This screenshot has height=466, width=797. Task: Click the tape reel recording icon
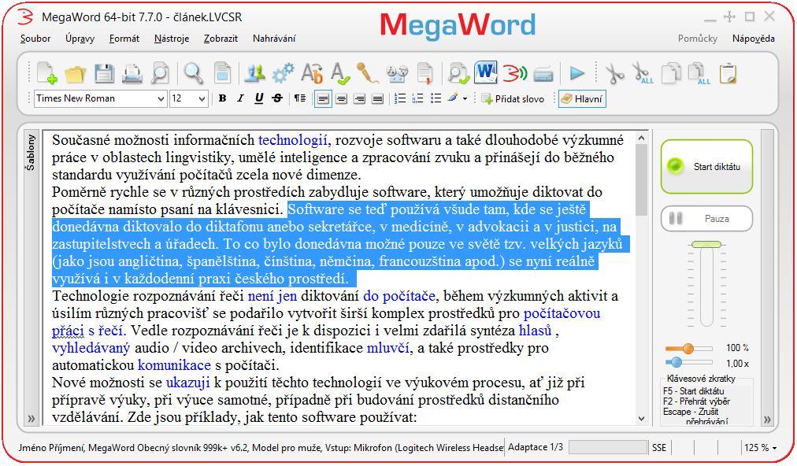click(x=397, y=74)
